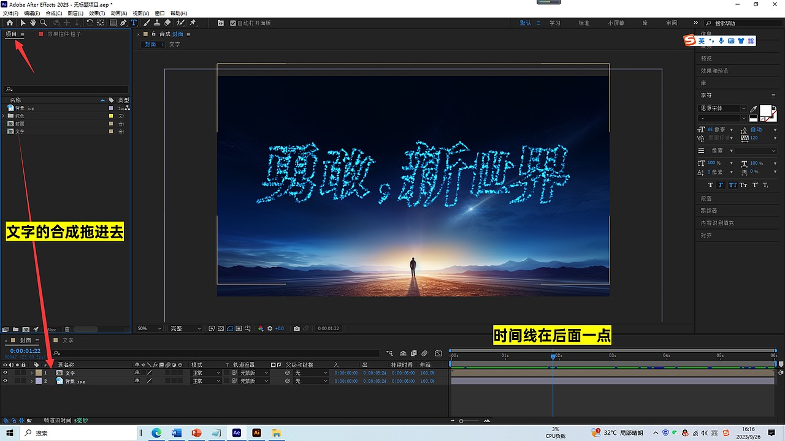Image resolution: width=785 pixels, height=441 pixels.
Task: Select the Type tool
Action: pos(134,23)
